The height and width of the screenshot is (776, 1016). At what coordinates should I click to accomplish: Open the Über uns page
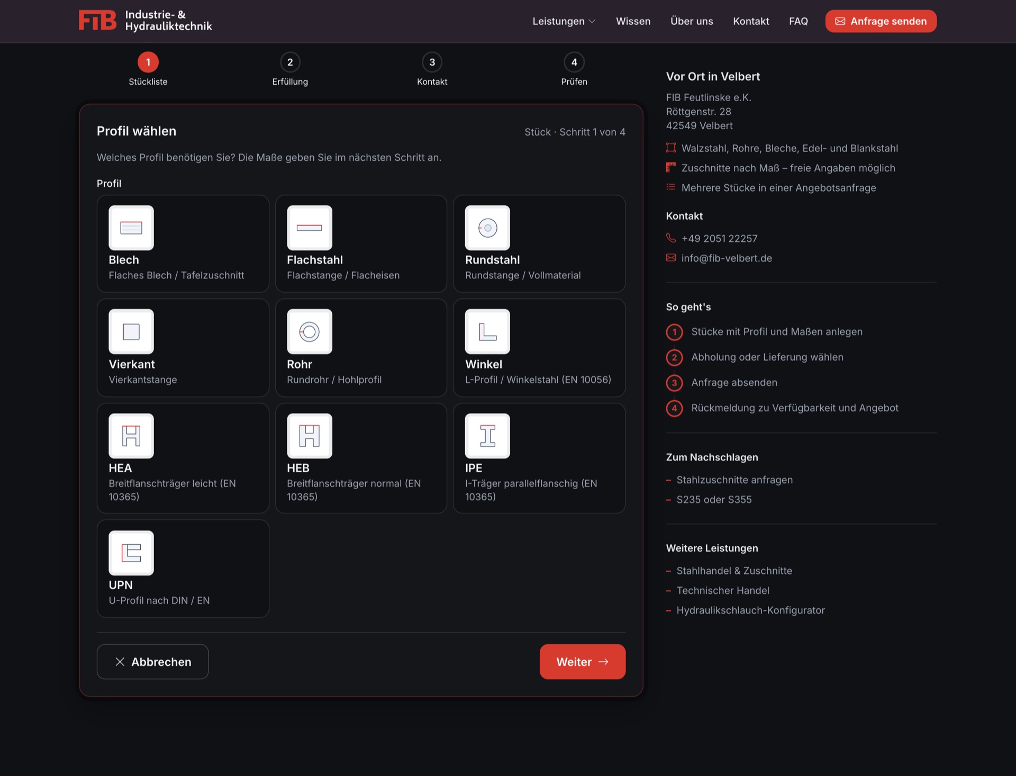pos(692,21)
